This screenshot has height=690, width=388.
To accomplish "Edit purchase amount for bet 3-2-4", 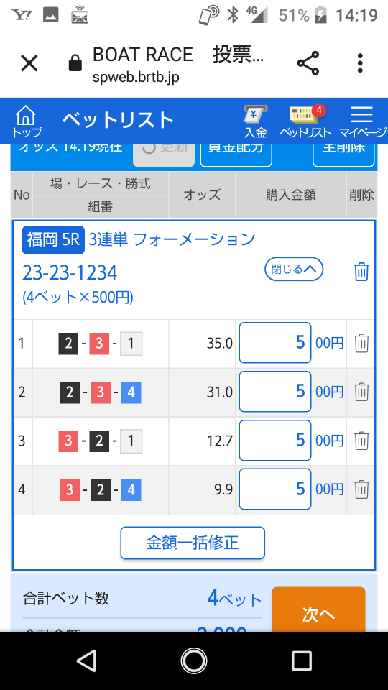I will (x=275, y=489).
